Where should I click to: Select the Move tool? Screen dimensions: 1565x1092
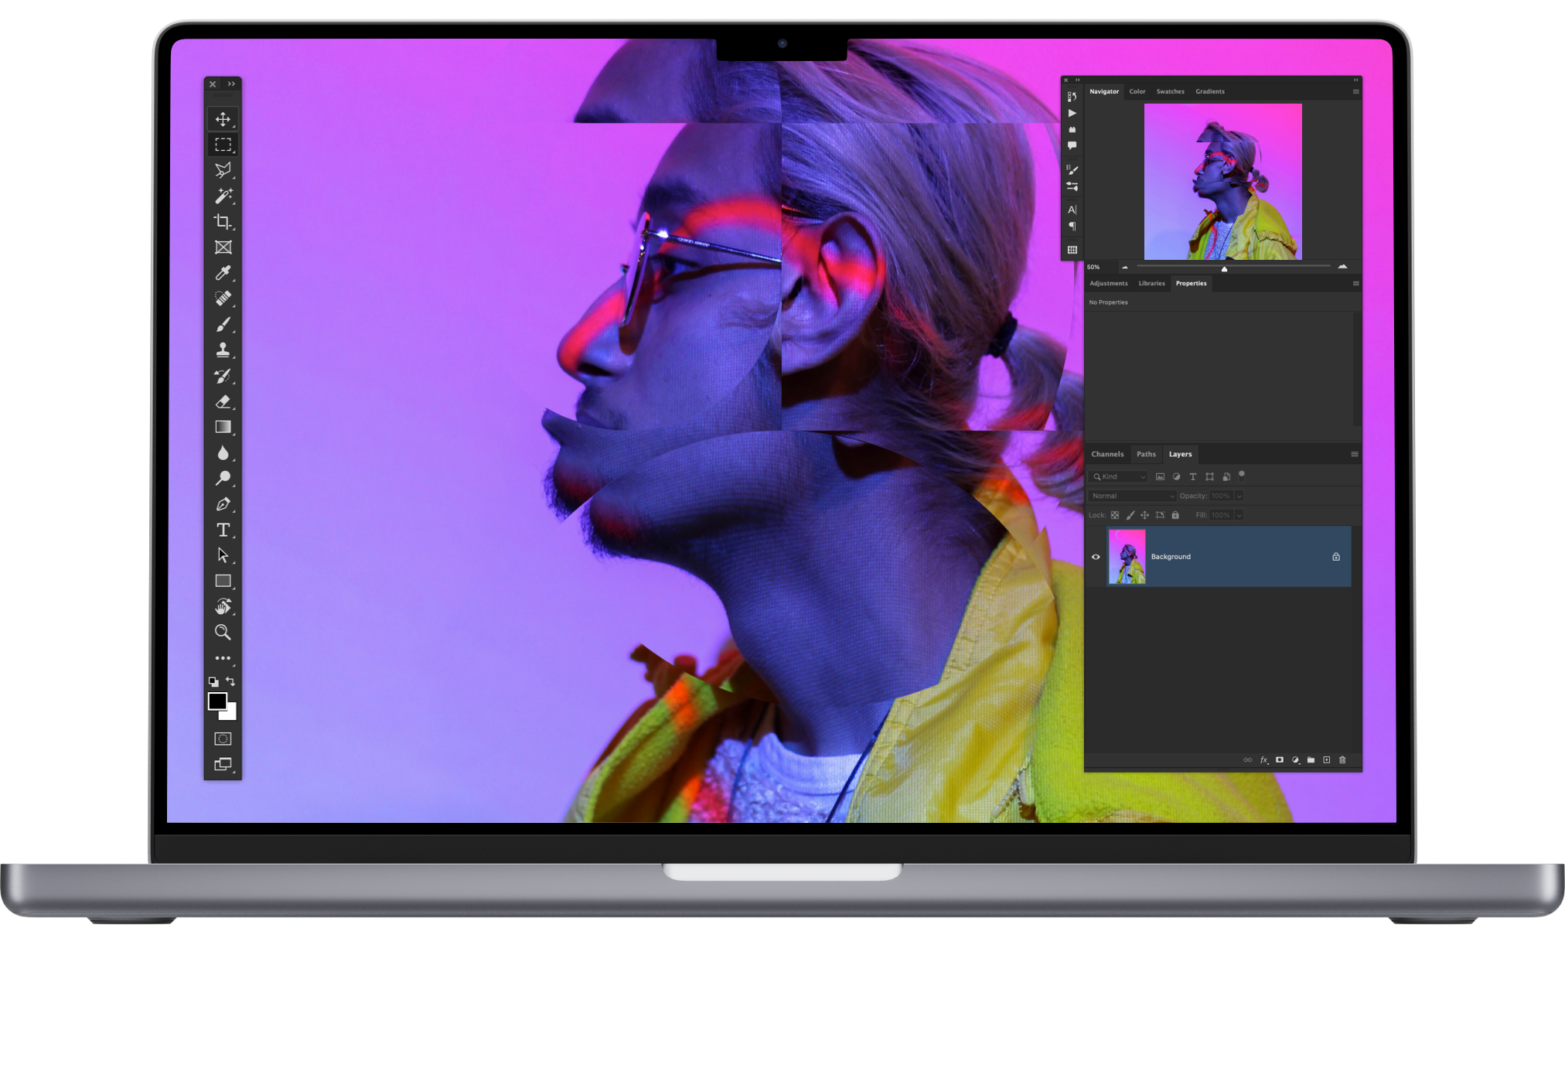click(x=223, y=119)
